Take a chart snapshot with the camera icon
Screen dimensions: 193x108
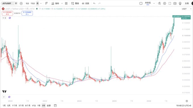[175, 3]
